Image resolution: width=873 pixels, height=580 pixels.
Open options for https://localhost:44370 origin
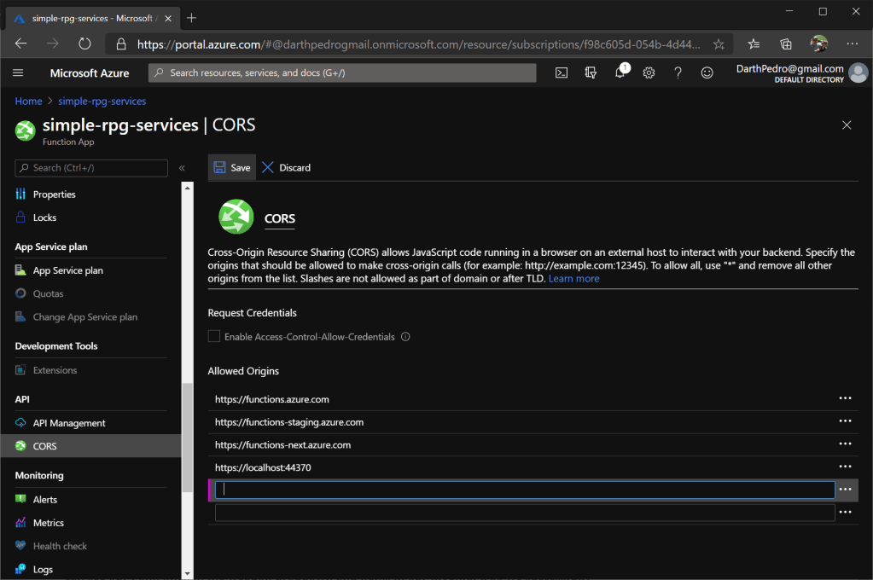click(845, 467)
